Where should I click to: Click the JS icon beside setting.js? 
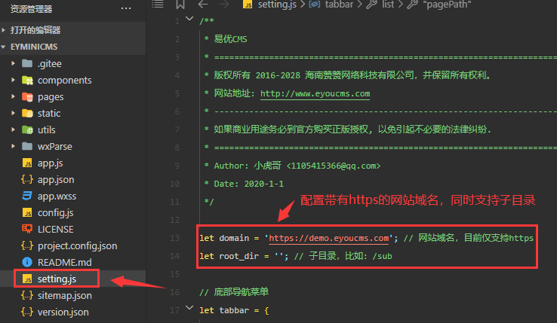click(x=27, y=279)
